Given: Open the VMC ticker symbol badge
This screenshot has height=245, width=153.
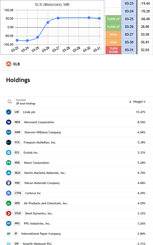Looking at the screenshot, I should pyautogui.click(x=17, y=183).
